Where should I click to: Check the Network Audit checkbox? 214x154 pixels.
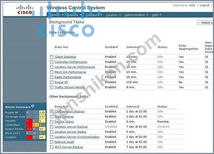click(51, 142)
